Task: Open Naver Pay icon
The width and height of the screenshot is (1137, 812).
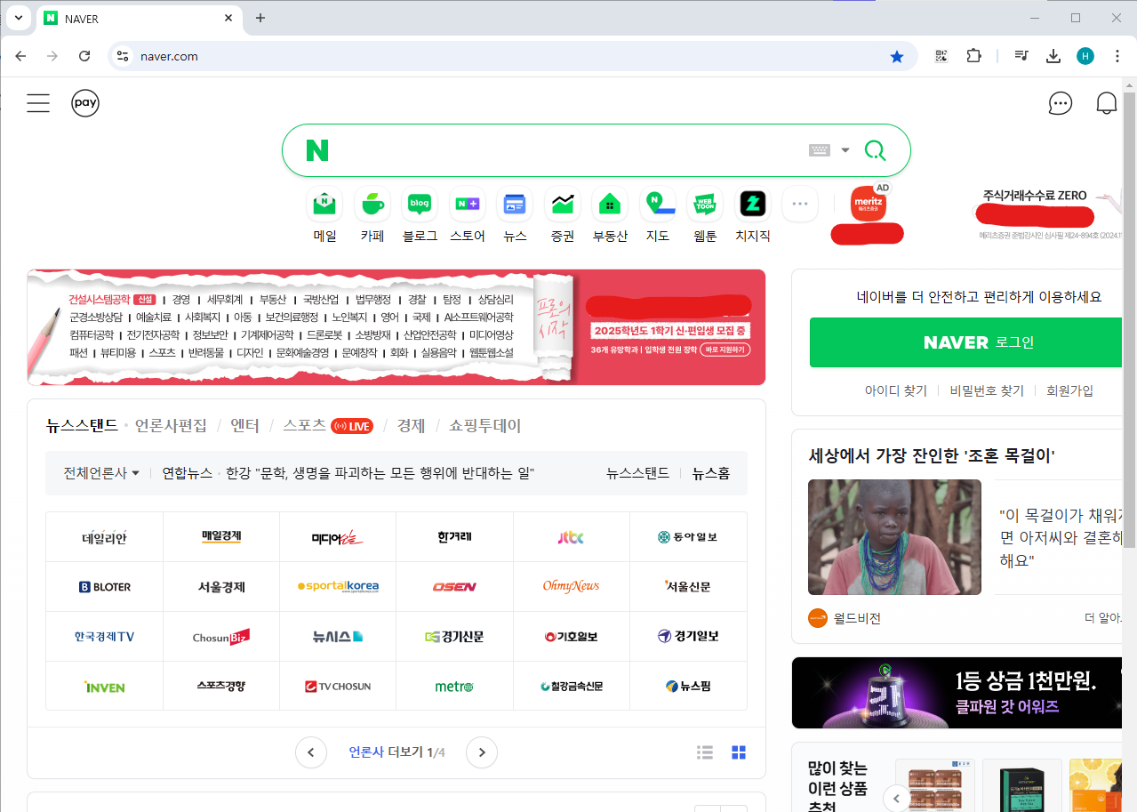Action: point(85,103)
